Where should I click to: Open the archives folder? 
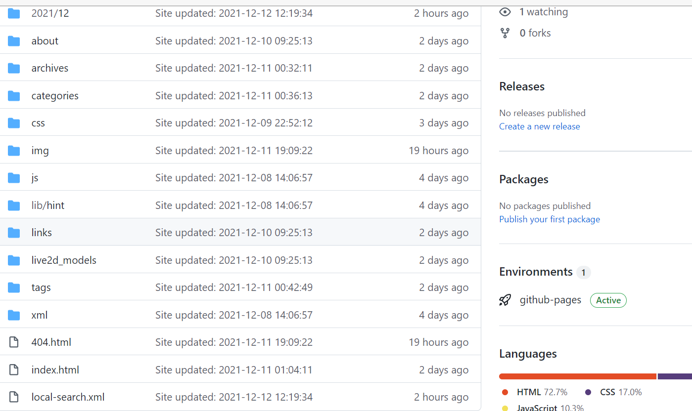point(50,68)
